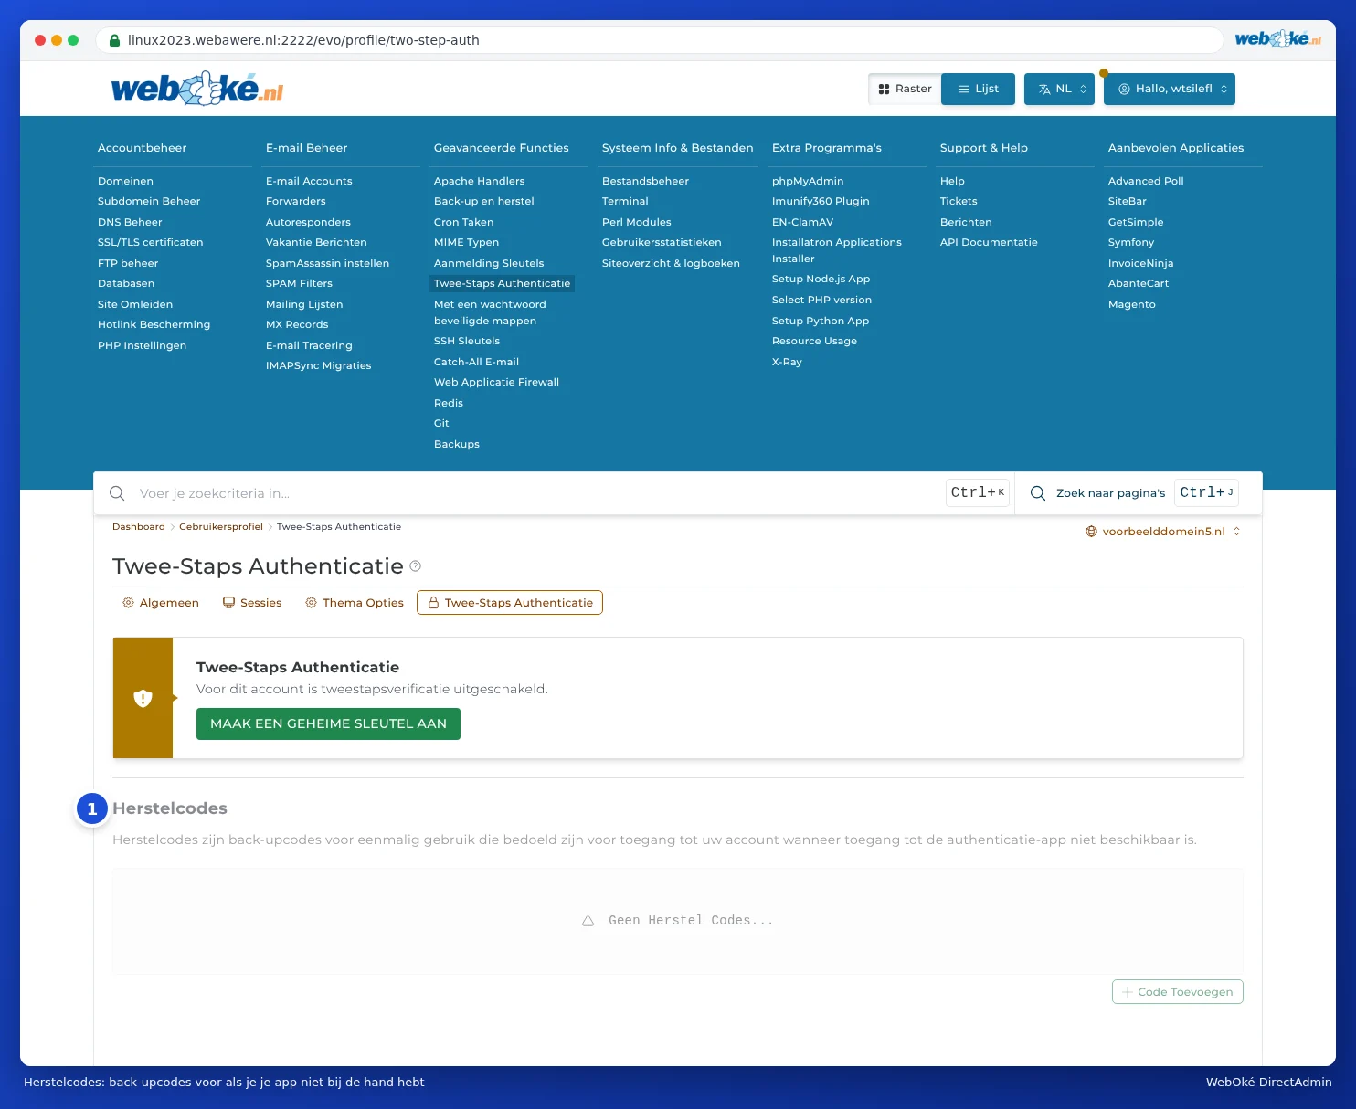Click the Code Toevoegen button
This screenshot has height=1109, width=1356.
[1177, 992]
